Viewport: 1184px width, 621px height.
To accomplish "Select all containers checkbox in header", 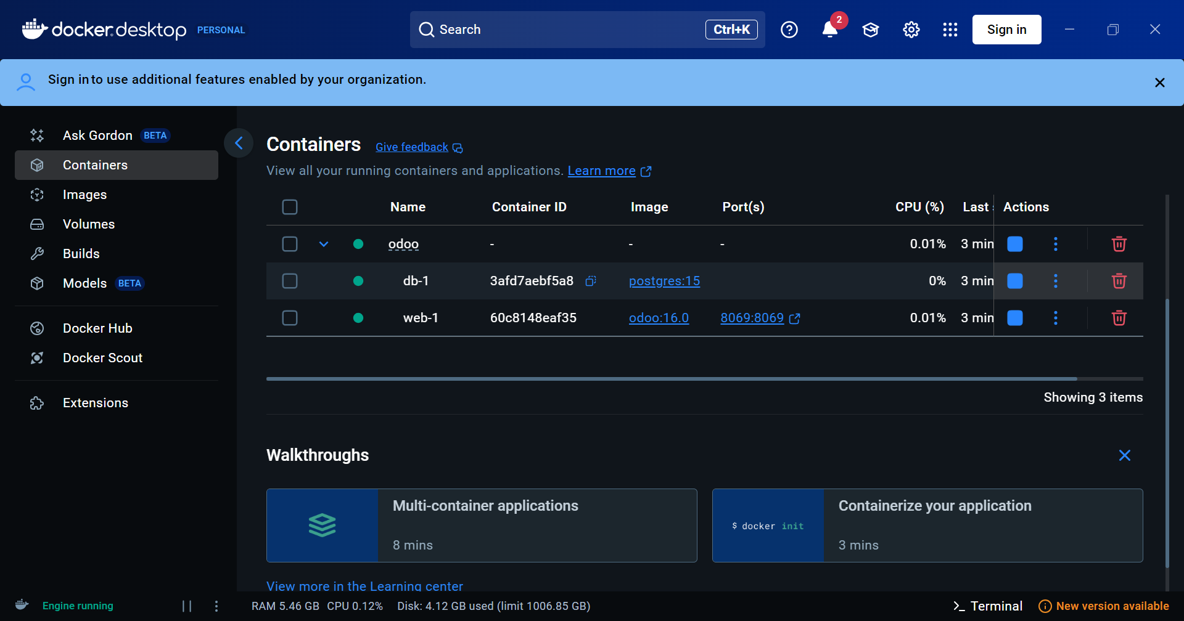I will point(290,207).
